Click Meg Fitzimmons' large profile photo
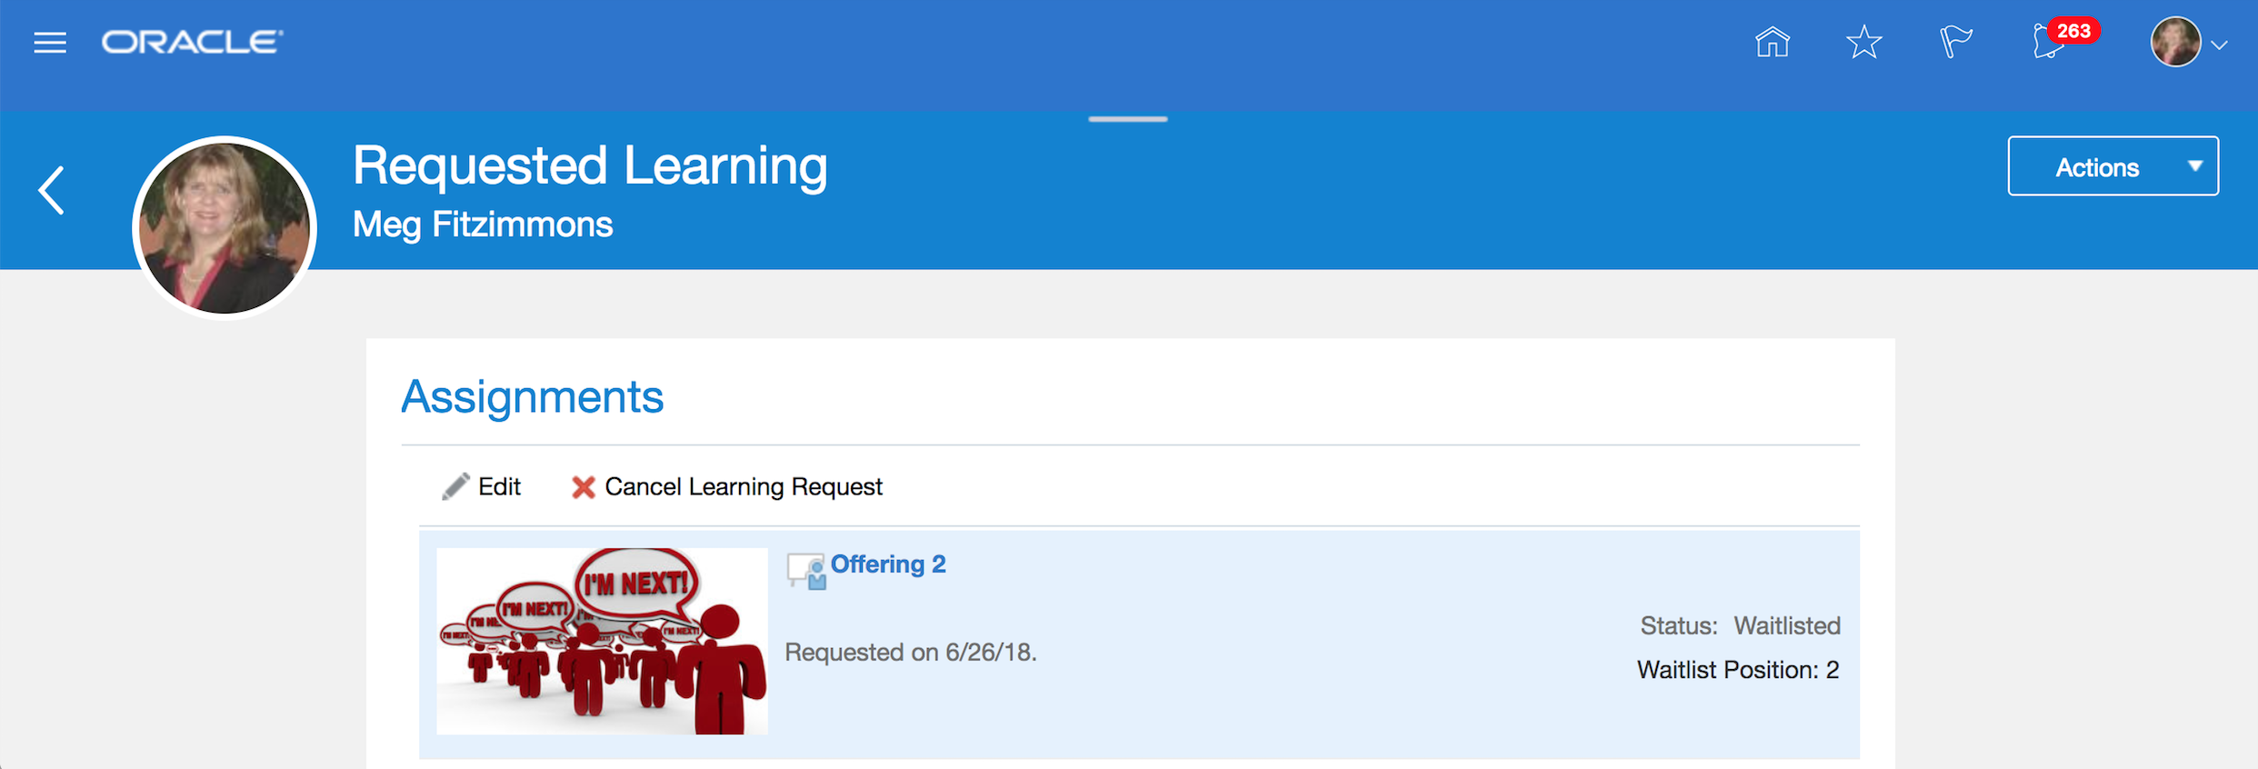The image size is (2258, 769). (x=225, y=227)
